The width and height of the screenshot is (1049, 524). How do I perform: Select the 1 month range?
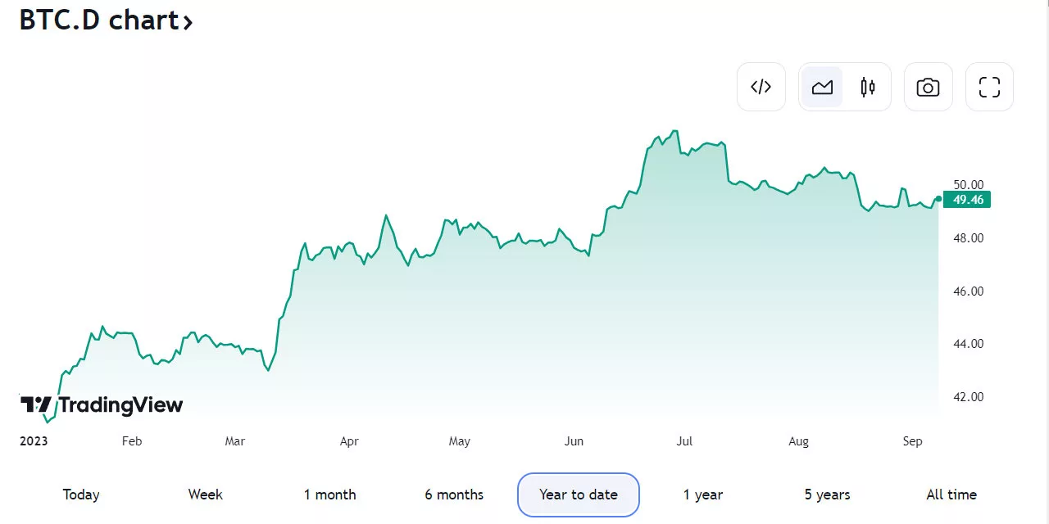tap(329, 495)
